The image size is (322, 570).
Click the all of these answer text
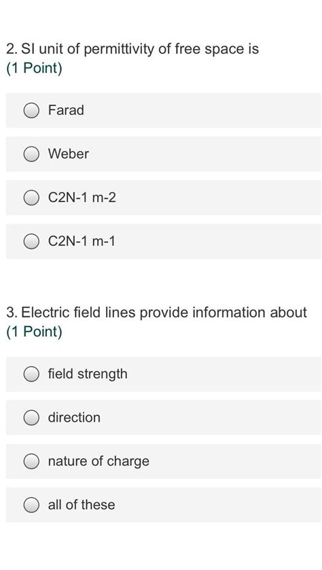pyautogui.click(x=82, y=505)
